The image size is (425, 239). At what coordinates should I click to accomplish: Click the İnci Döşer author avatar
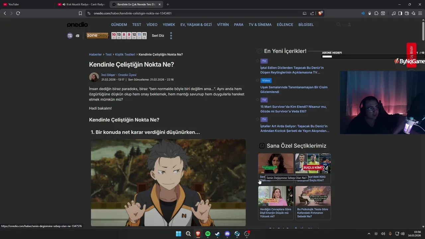[94, 77]
